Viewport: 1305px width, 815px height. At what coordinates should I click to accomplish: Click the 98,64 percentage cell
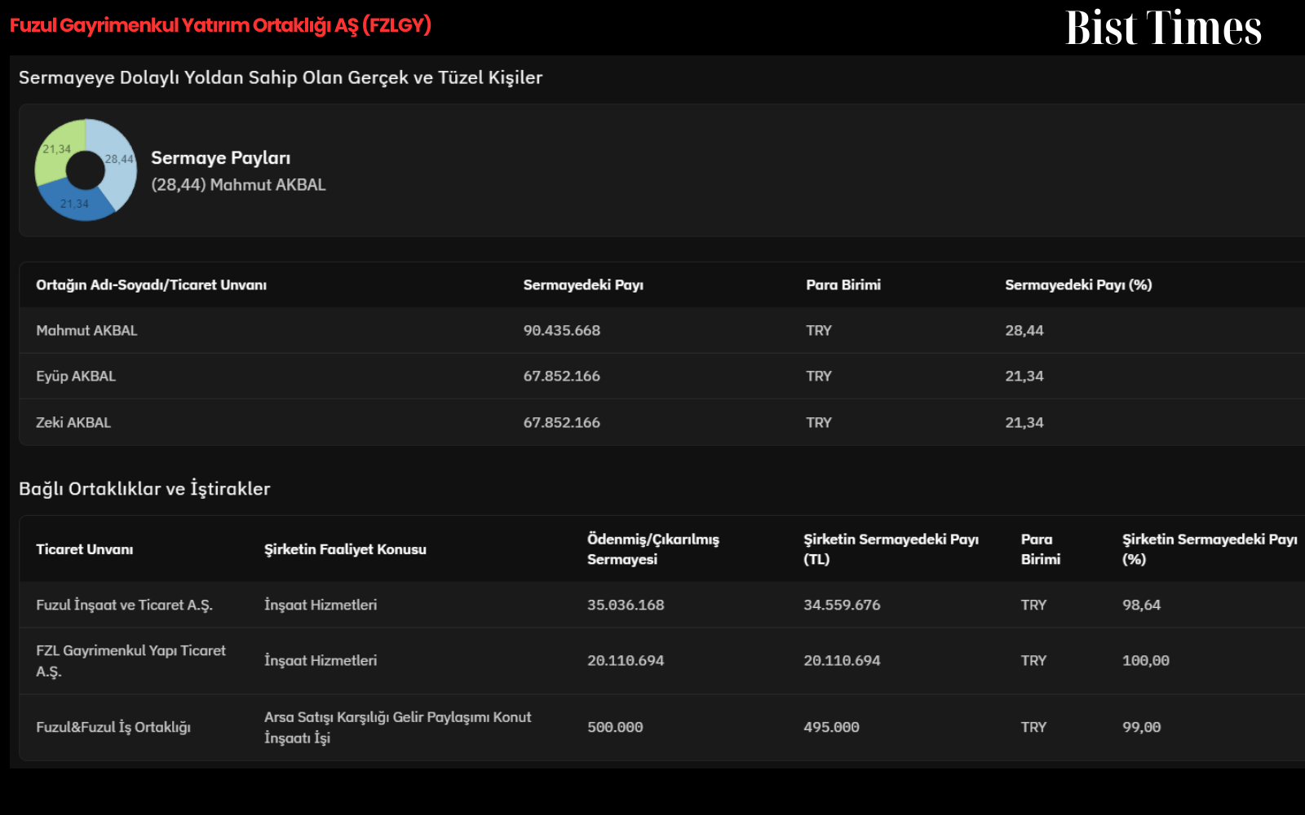[x=1141, y=606]
